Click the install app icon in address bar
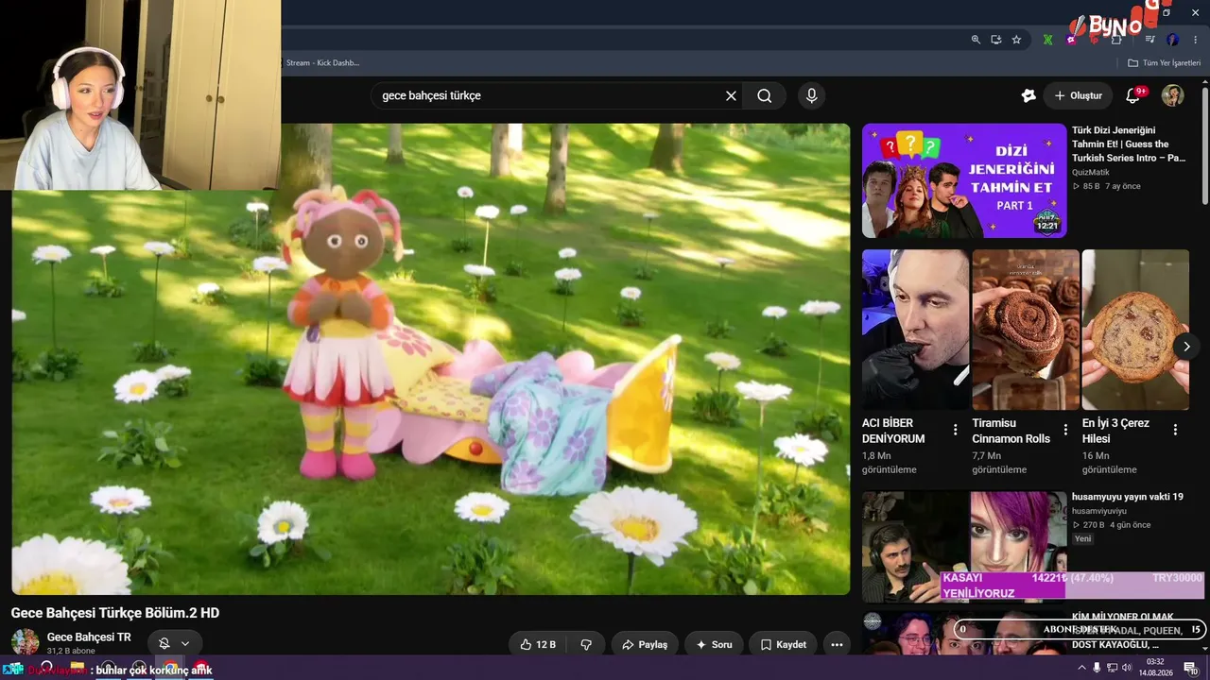Image resolution: width=1210 pixels, height=680 pixels. (996, 40)
